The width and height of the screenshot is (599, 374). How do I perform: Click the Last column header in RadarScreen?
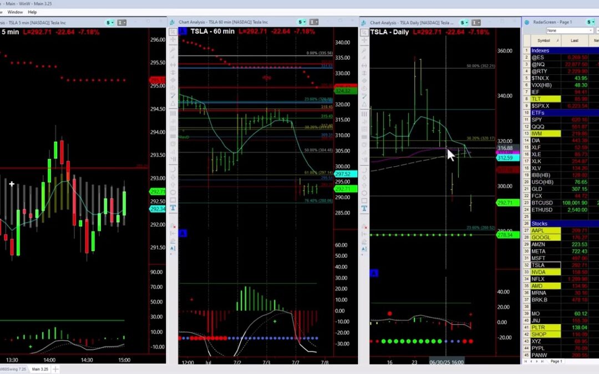(575, 40)
